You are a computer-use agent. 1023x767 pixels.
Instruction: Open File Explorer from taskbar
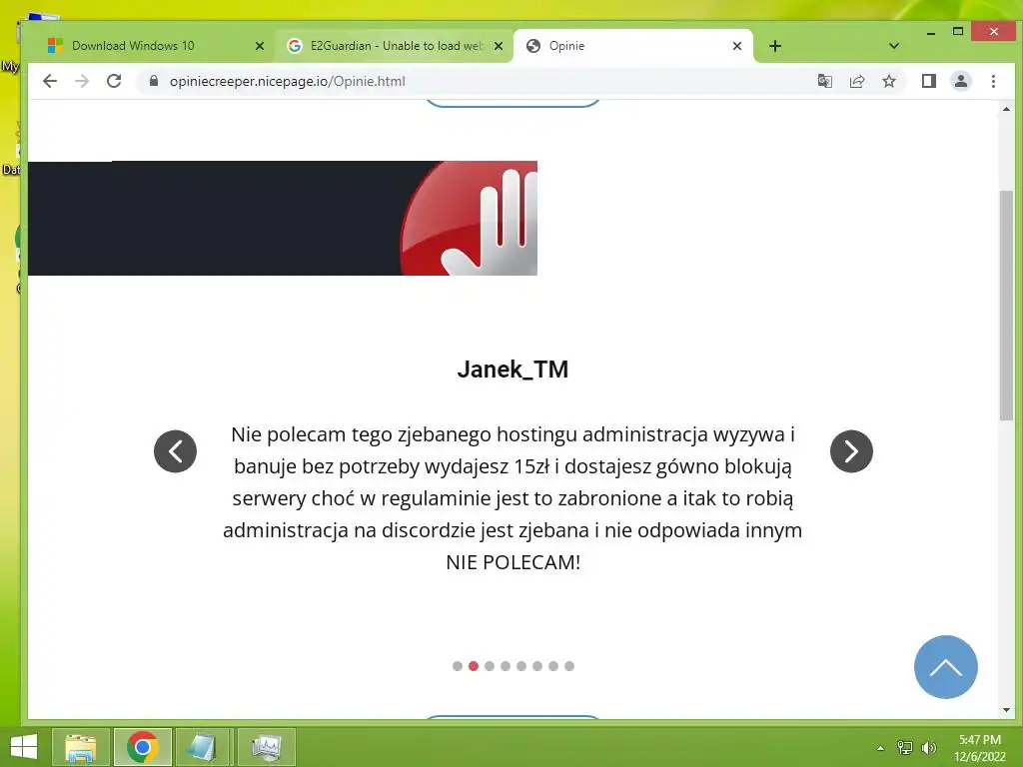click(x=80, y=747)
